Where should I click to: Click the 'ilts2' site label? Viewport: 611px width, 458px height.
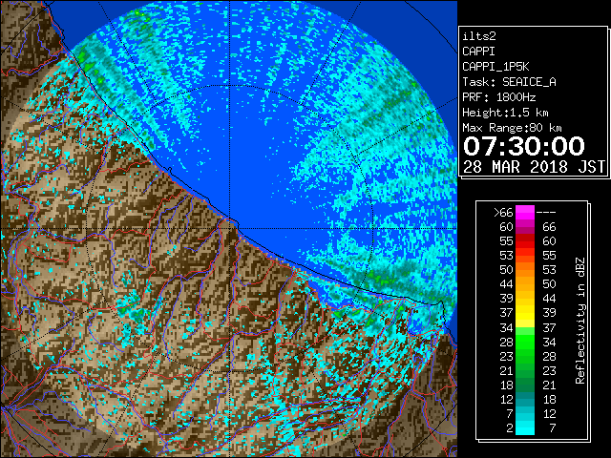(479, 36)
